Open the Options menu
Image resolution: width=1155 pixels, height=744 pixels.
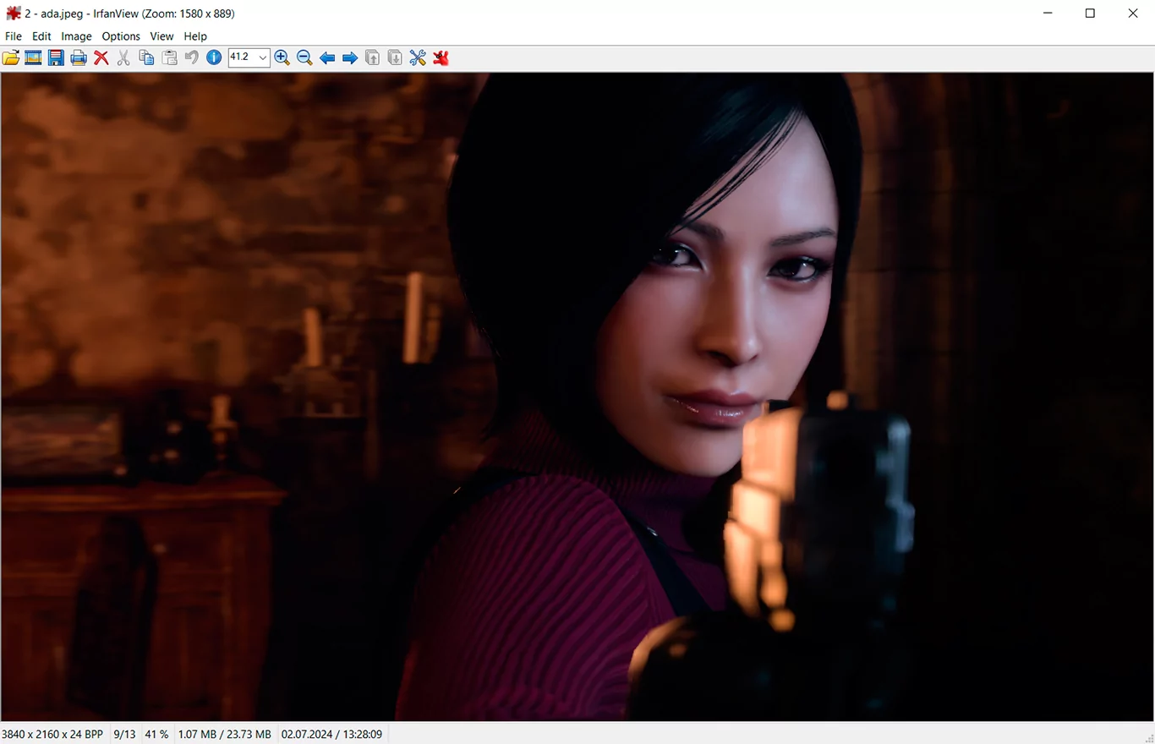(x=121, y=36)
